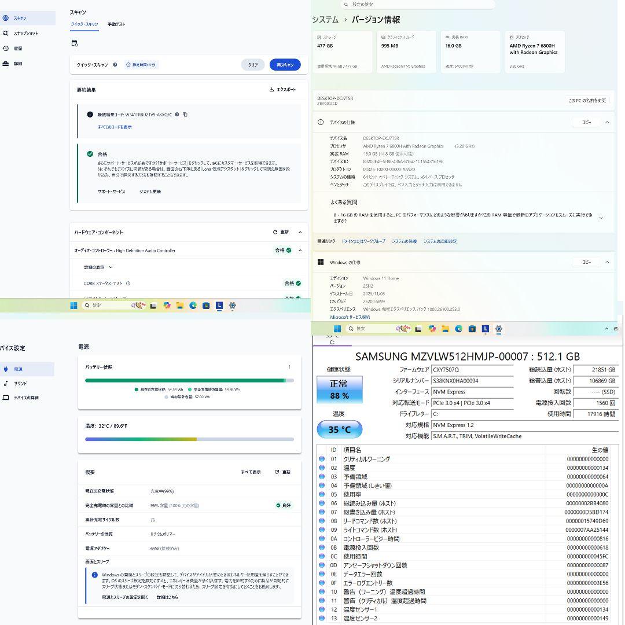Copy the final result code with copy icon
The height and width of the screenshot is (625, 625).
pyautogui.click(x=185, y=115)
